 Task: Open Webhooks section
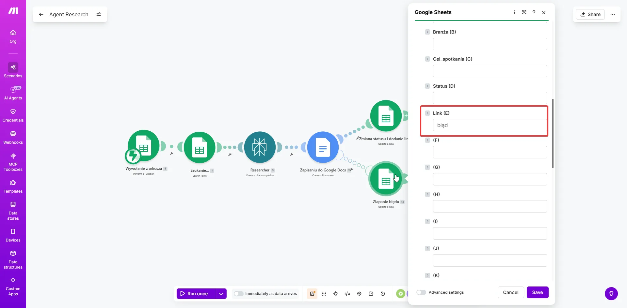point(13,138)
